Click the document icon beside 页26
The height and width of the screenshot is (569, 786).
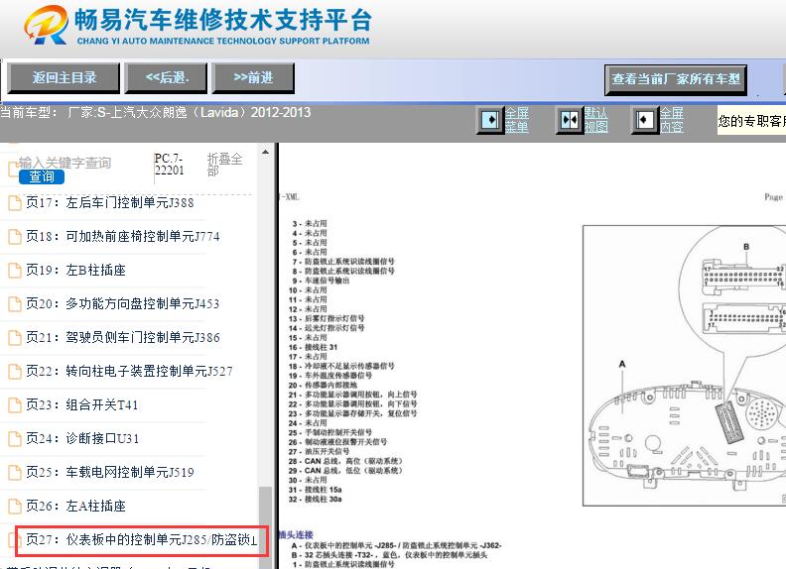15,506
